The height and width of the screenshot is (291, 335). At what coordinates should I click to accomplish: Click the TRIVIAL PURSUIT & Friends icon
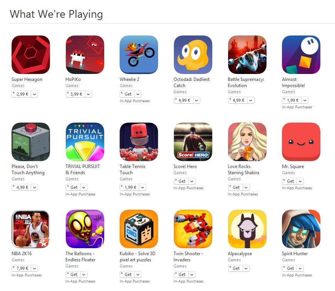tap(85, 142)
